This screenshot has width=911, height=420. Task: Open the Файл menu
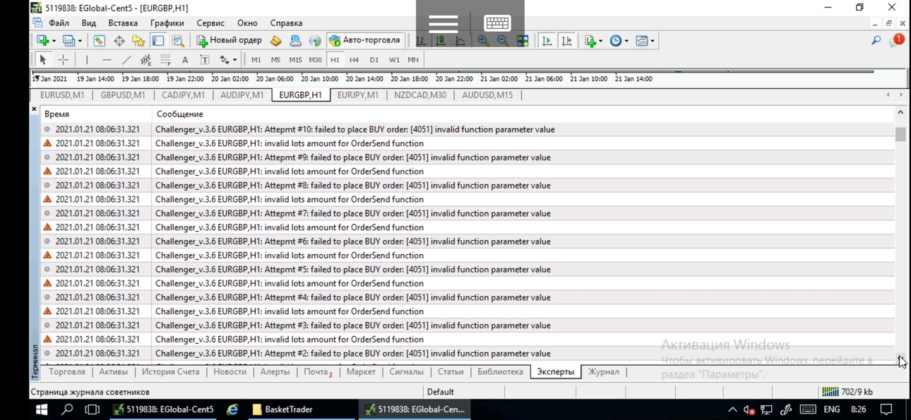(x=59, y=23)
